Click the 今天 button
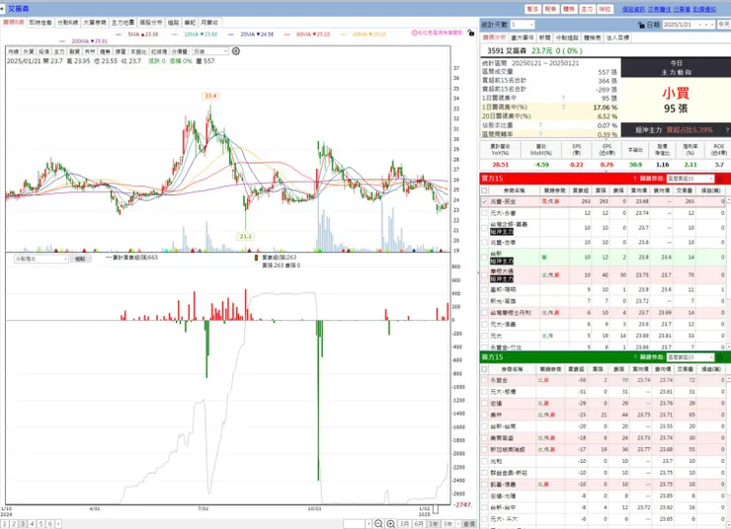The width and height of the screenshot is (731, 529). 723,25
